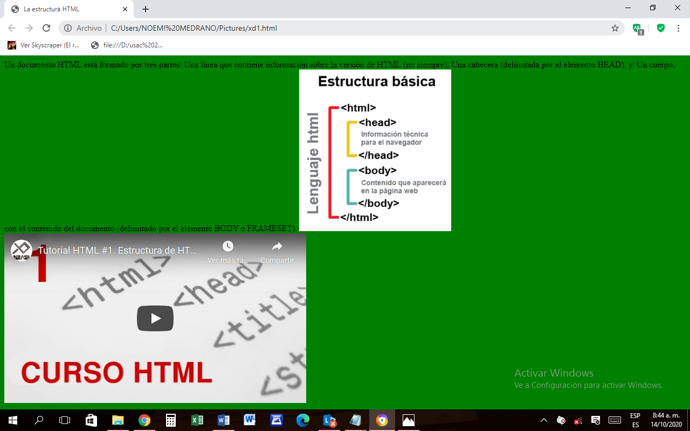Screen dimensions: 690x431
Task: Open the AB extension with badge 3
Action: click(x=637, y=28)
